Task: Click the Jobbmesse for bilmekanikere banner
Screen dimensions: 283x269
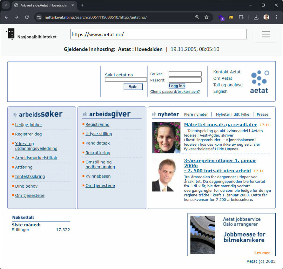Action: [231, 234]
